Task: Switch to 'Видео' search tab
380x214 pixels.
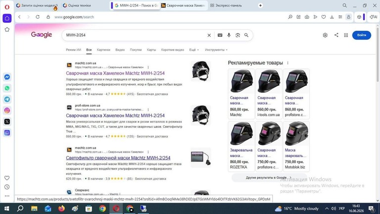Action: point(120,50)
